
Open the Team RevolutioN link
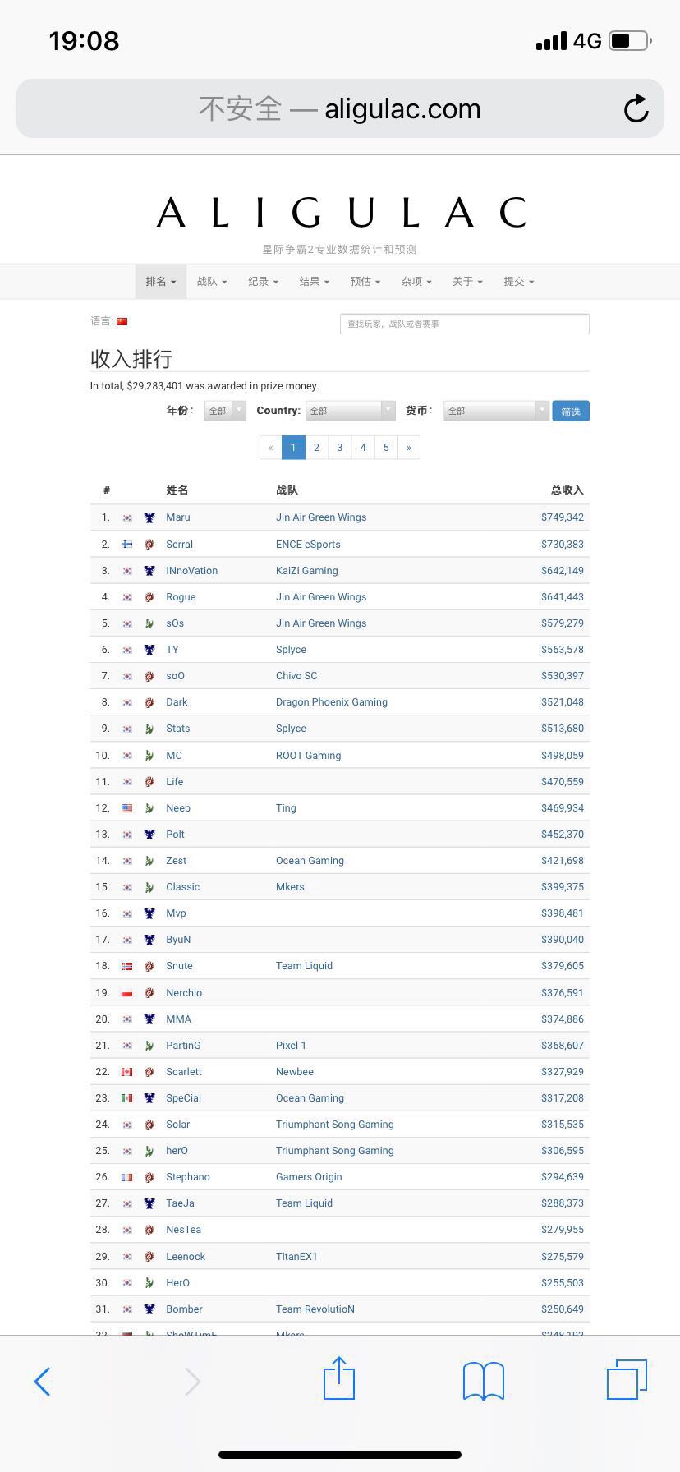coord(315,1309)
